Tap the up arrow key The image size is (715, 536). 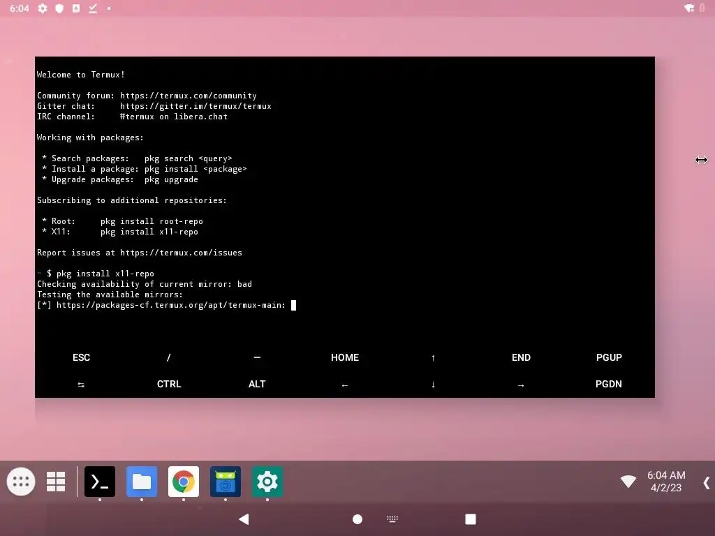click(433, 358)
